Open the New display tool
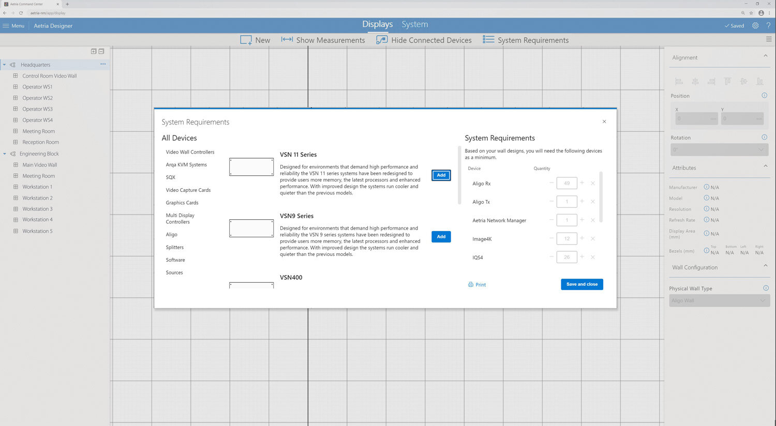Viewport: 776px width, 426px height. coord(255,40)
